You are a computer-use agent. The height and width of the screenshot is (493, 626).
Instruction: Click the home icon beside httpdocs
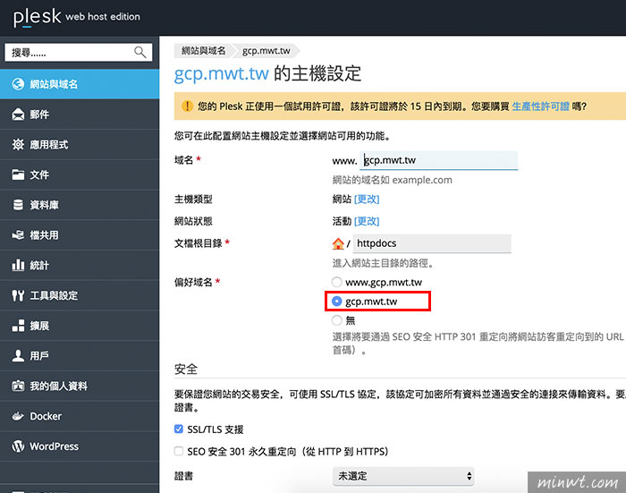[338, 243]
